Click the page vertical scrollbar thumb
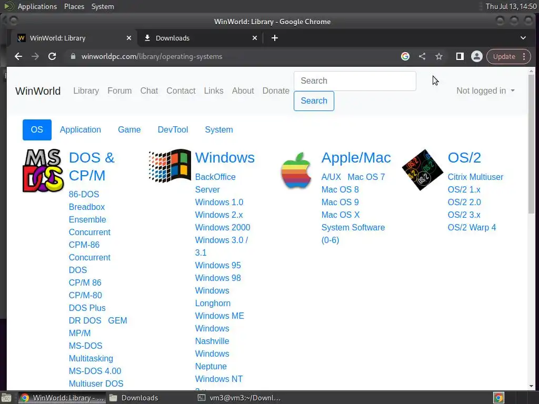The width and height of the screenshot is (539, 404). 532,144
